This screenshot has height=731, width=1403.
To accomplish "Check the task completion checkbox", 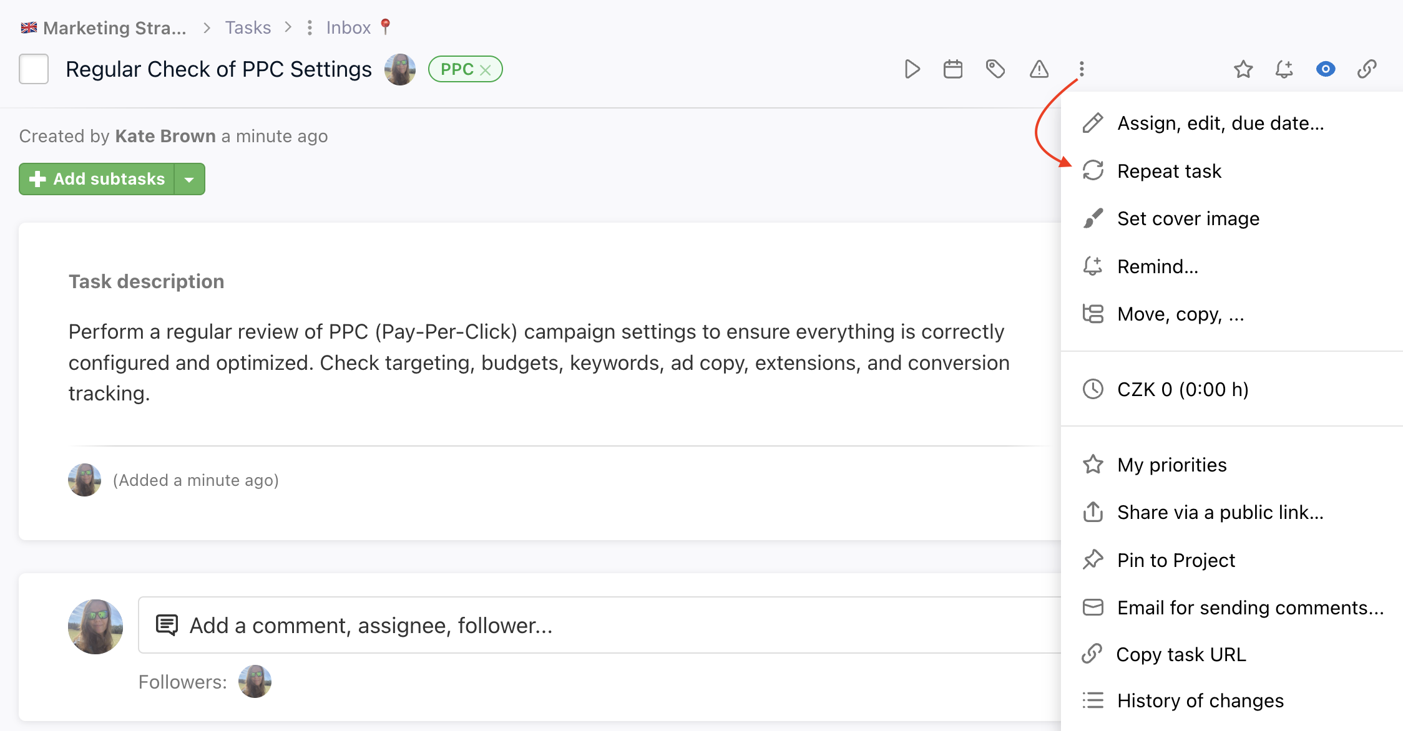I will [34, 69].
